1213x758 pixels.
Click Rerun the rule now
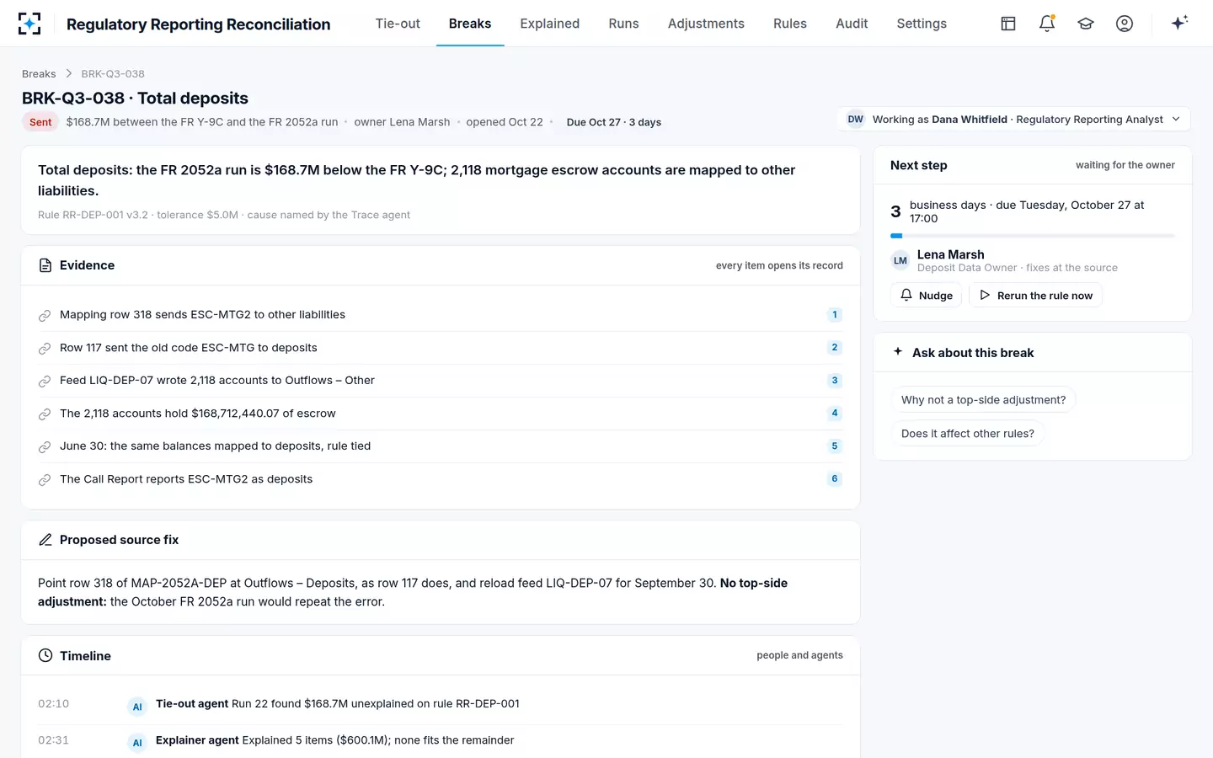coord(1035,296)
